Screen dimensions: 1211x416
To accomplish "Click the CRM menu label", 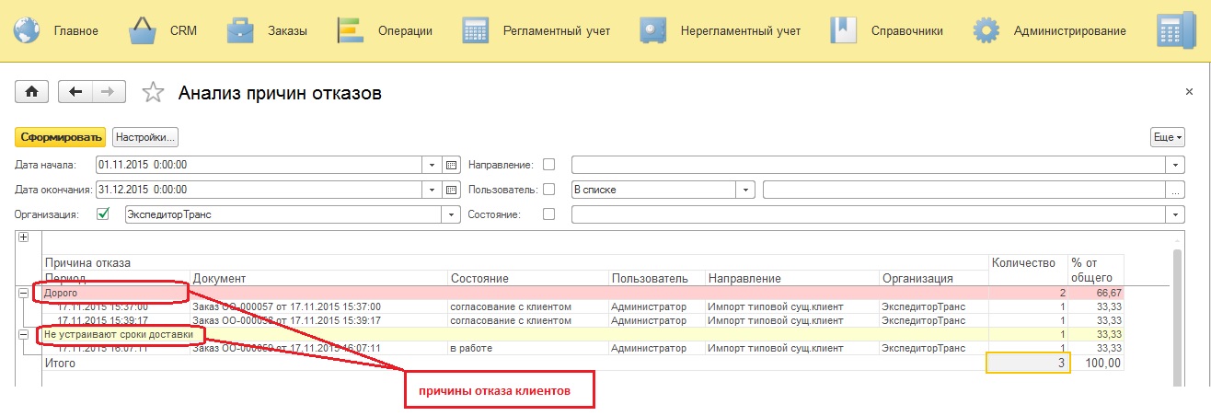I will pos(183,30).
